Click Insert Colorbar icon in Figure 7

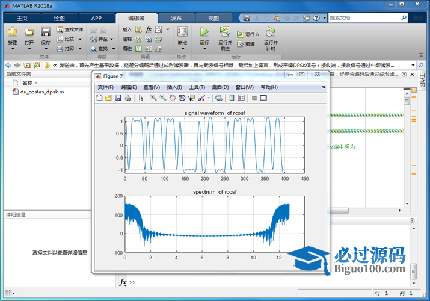[232, 98]
